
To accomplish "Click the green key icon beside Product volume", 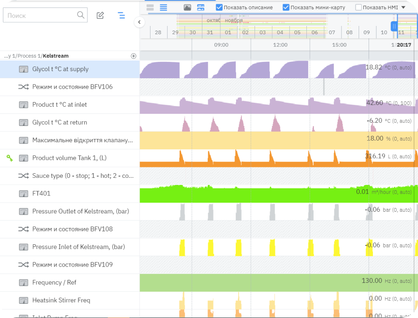I will (x=10, y=158).
